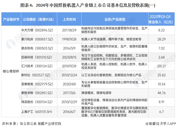Image resolution: width=176 pixels, height=129 pixels.
Task: Click listing date 2020/4/8
Action: 69,84
